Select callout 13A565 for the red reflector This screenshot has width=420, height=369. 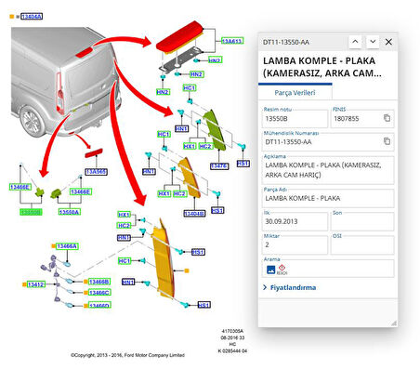click(x=97, y=172)
